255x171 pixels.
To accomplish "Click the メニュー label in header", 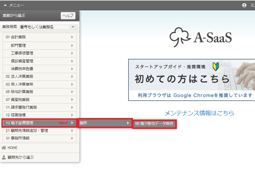I will (16, 5).
